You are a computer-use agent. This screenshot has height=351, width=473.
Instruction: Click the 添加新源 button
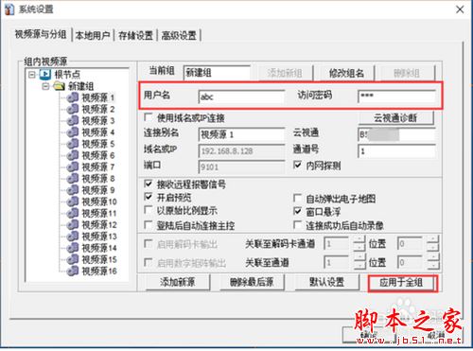coord(177,282)
